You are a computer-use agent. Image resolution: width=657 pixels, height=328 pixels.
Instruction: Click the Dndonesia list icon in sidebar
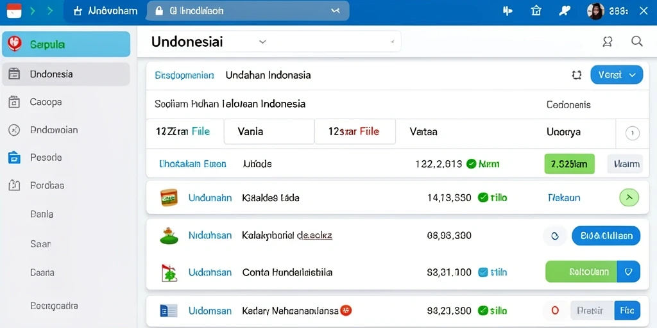point(14,74)
